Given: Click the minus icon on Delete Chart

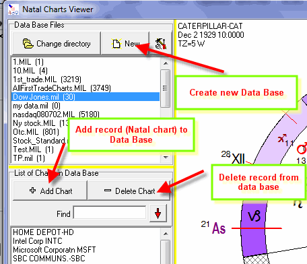Looking at the screenshot, I should click(x=108, y=191).
